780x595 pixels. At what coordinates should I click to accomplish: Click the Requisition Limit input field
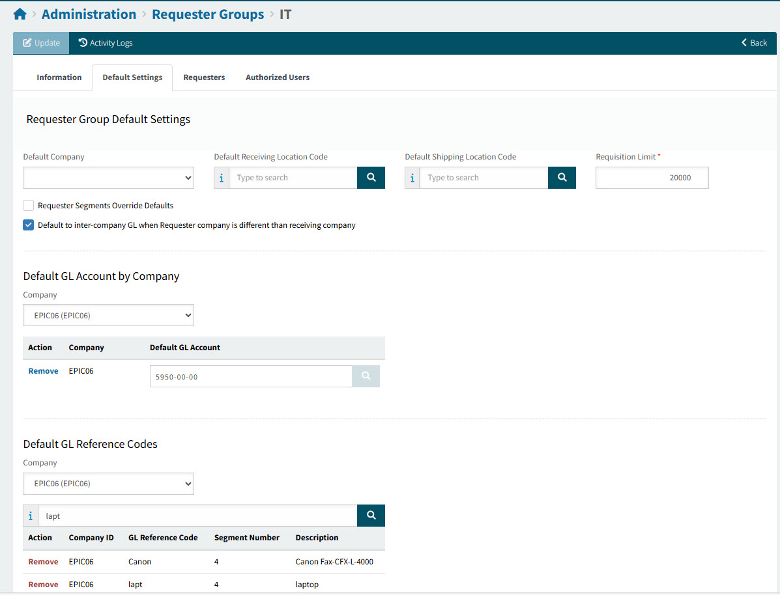652,178
